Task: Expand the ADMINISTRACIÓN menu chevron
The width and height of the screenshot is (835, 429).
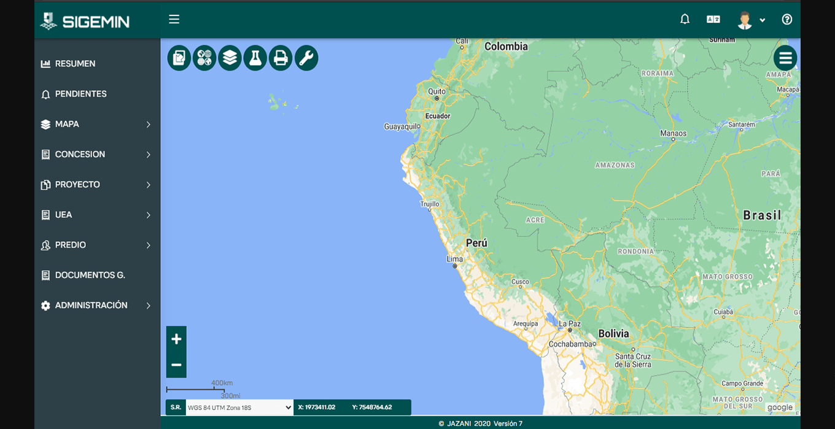Action: (x=149, y=306)
